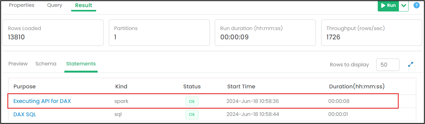Viewport: 425px width, 124px height.
Task: Click the Rows to display input field
Action: click(387, 64)
